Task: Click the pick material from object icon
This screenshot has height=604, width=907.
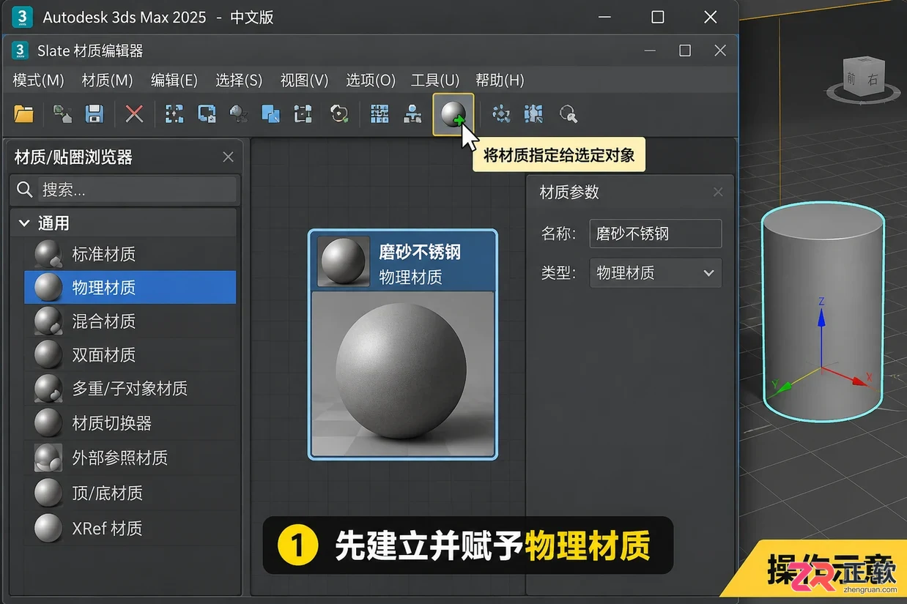Action: click(x=63, y=113)
